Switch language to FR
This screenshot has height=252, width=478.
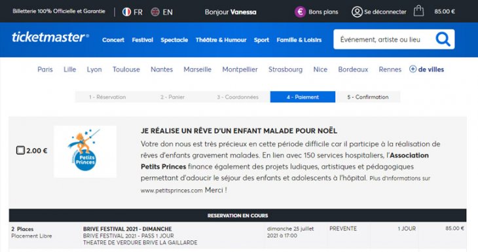(138, 12)
